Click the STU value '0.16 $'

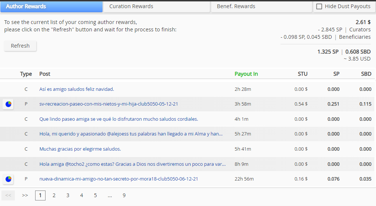pos(301,179)
